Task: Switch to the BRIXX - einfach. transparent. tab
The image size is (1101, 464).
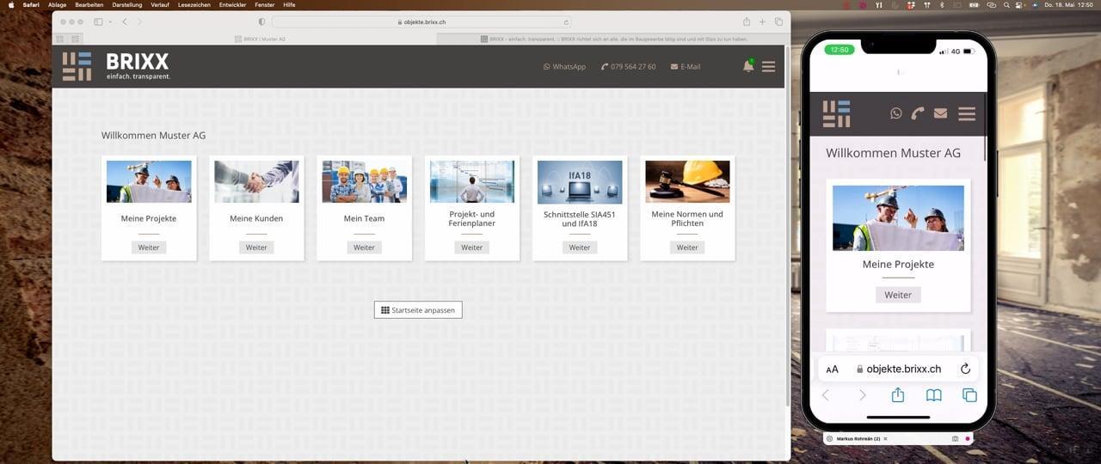Action: click(613, 39)
